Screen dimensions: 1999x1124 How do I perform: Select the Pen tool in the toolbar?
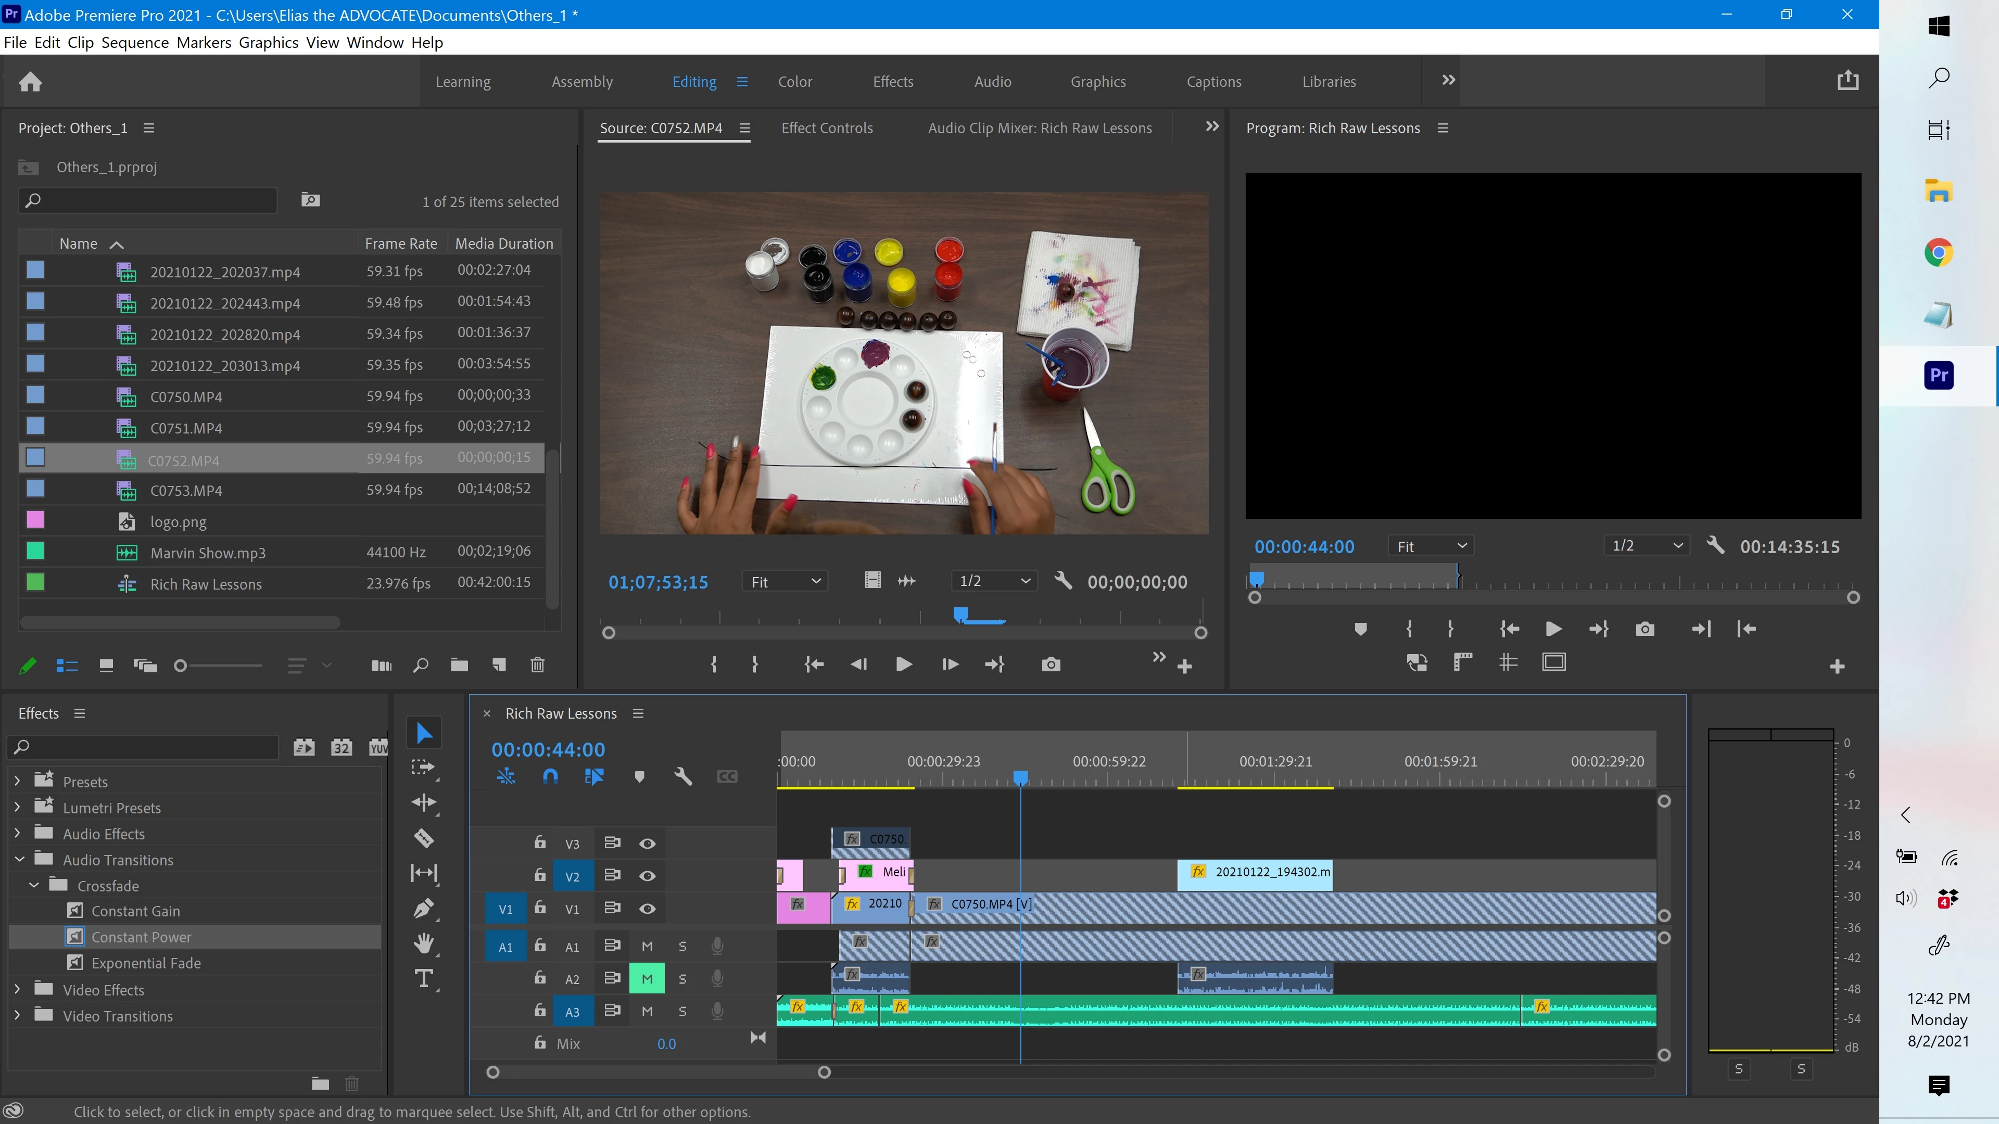tap(424, 908)
